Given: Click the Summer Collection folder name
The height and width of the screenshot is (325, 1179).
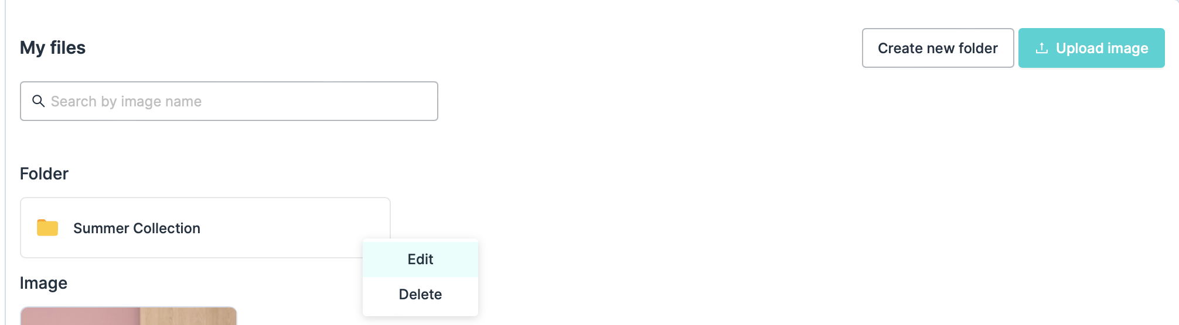Looking at the screenshot, I should (137, 228).
